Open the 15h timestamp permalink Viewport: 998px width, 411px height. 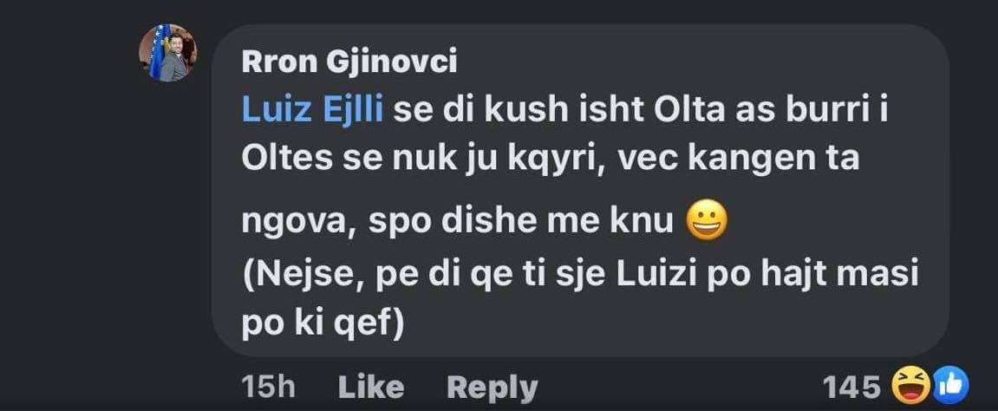click(x=269, y=388)
